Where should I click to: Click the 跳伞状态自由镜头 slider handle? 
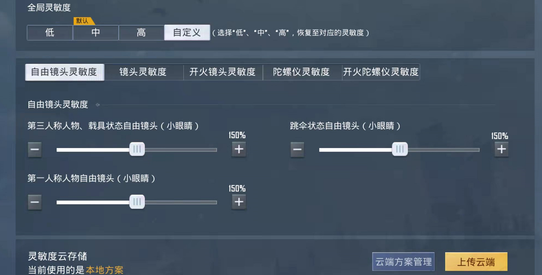click(x=400, y=149)
